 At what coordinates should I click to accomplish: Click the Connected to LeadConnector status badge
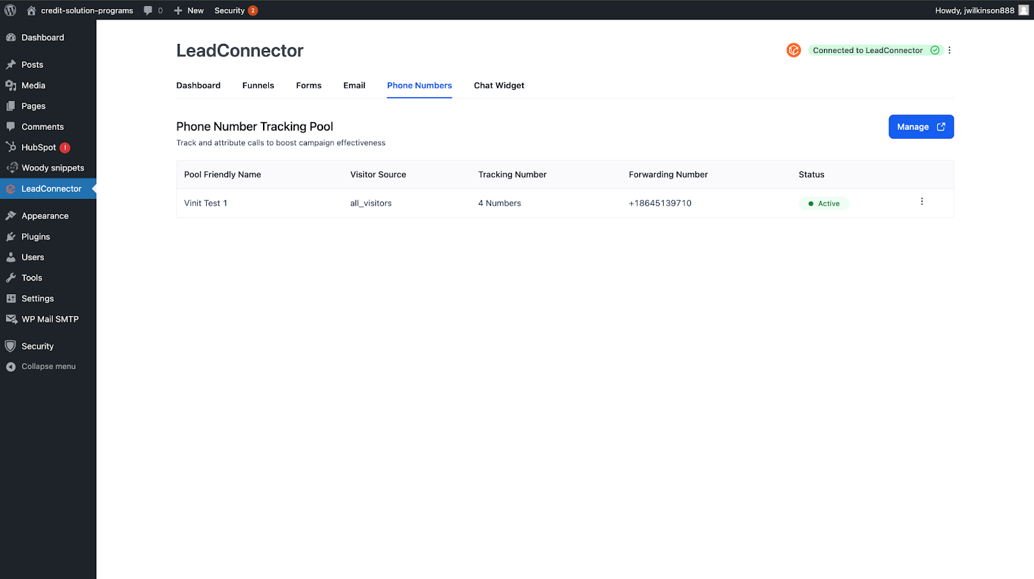[876, 50]
